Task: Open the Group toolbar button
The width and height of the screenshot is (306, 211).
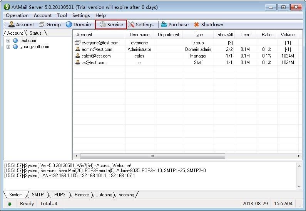Action: 50,25
